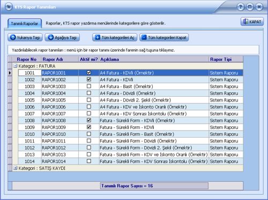Click Sistem Raporu cell for report 1011
Screen dimensions: 268x200
pyautogui.click(x=226, y=141)
